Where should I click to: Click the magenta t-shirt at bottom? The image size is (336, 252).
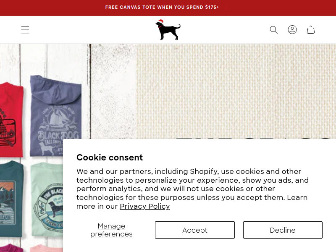coord(10,248)
